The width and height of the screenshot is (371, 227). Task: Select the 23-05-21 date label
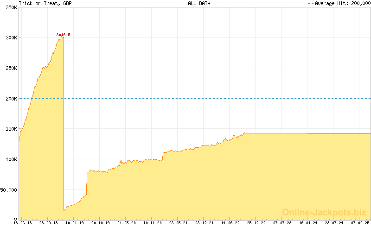179,223
